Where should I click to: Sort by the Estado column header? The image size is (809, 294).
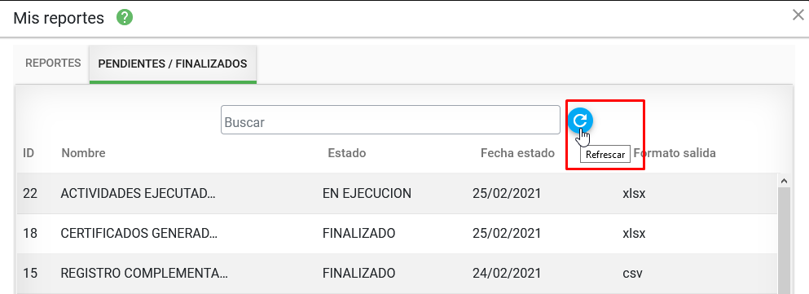[347, 153]
